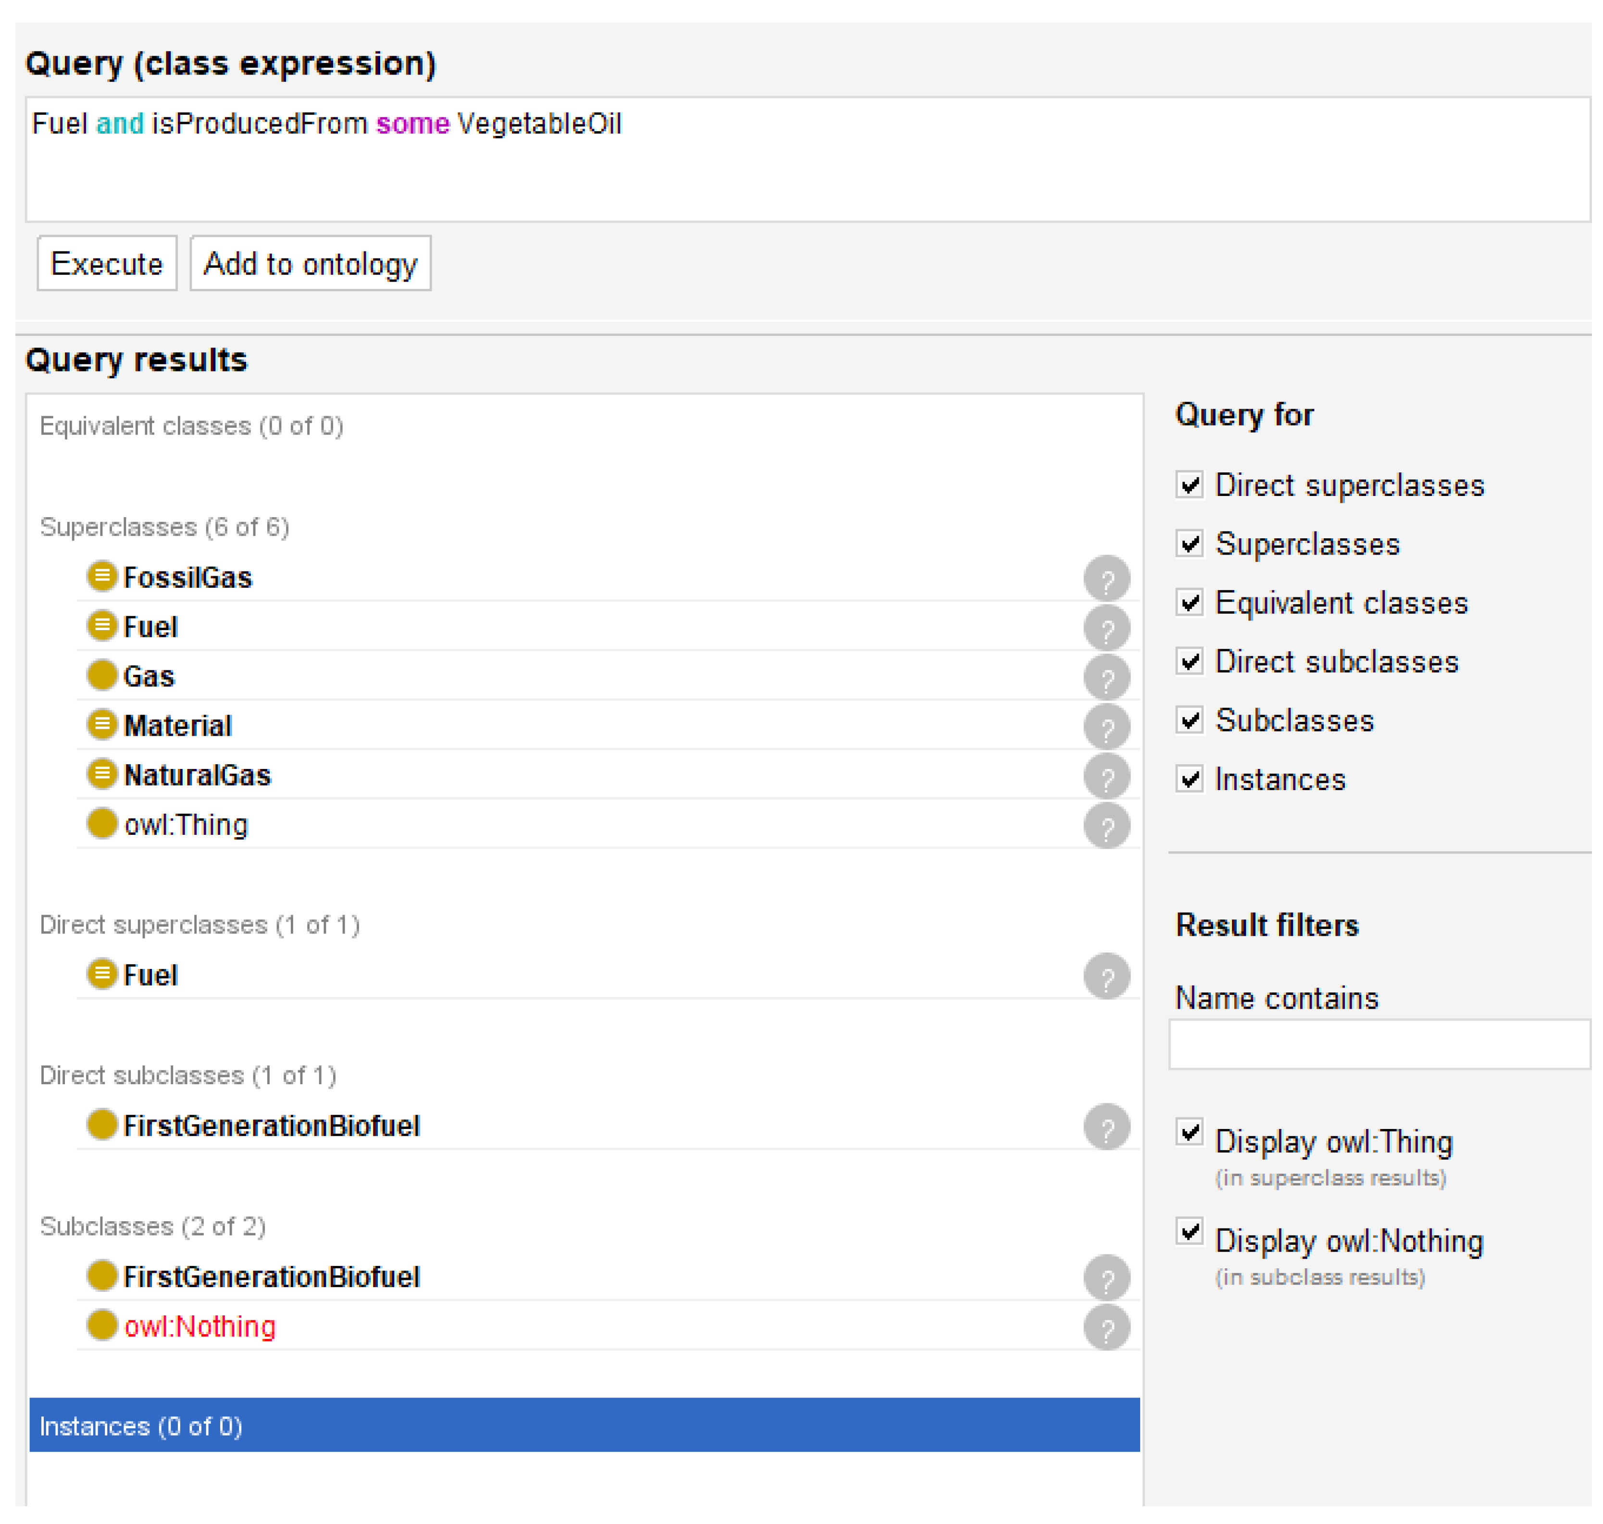
Task: Click the explanation icon for FossilGas
Action: coord(1106,578)
